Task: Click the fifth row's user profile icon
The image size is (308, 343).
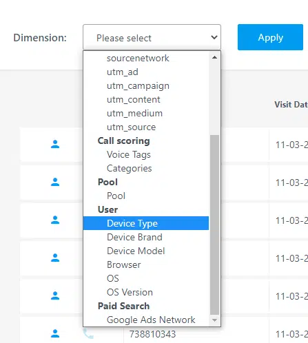Action: [x=55, y=295]
